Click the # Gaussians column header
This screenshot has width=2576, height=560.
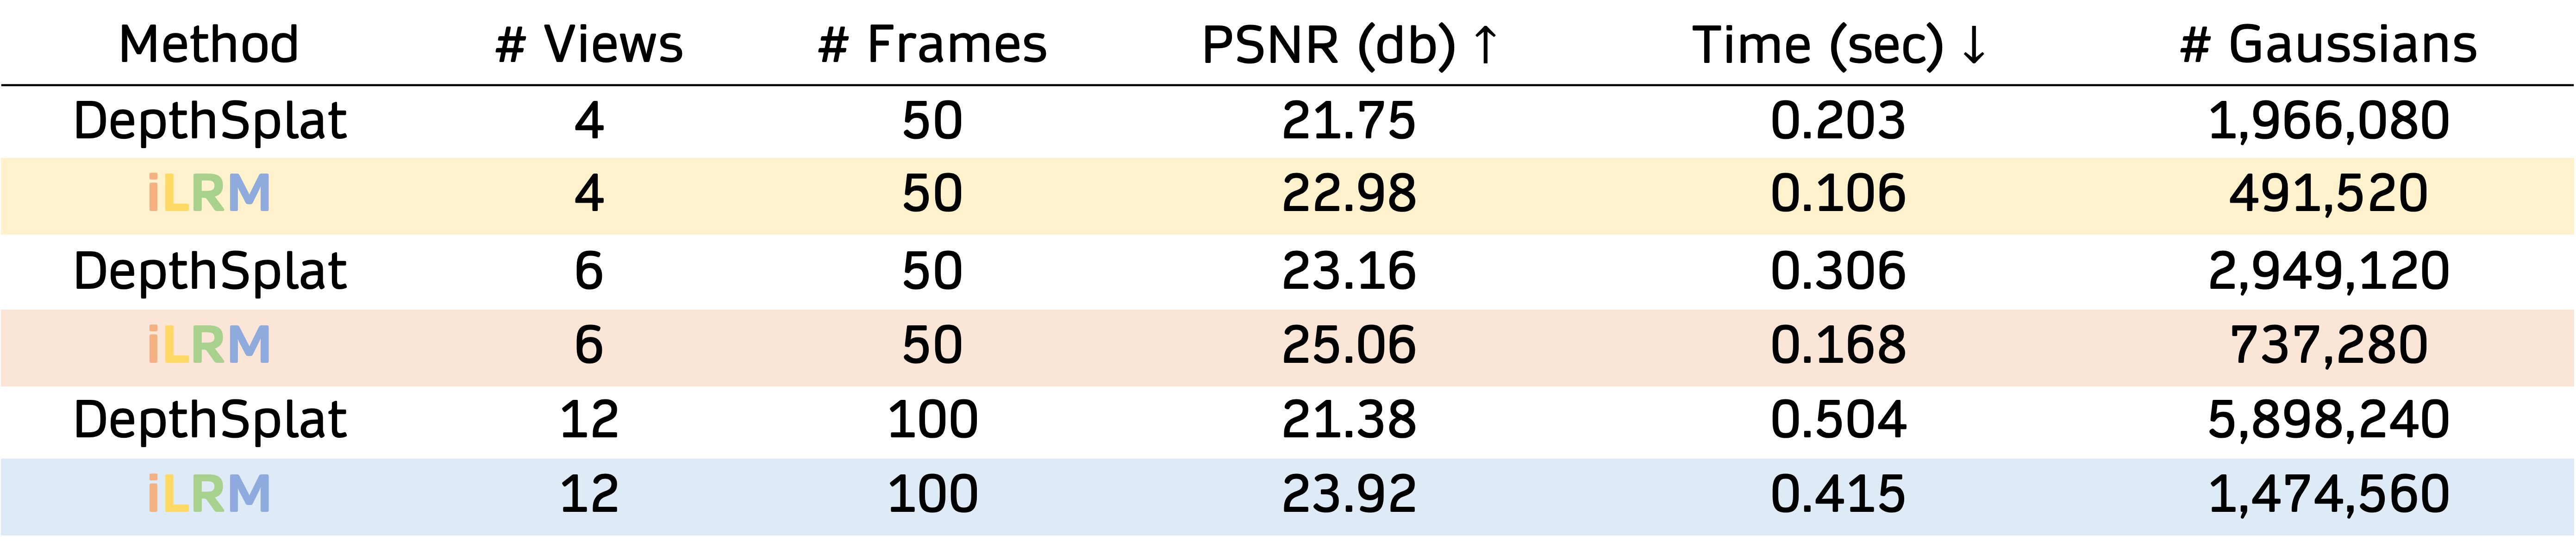pyautogui.click(x=2328, y=45)
